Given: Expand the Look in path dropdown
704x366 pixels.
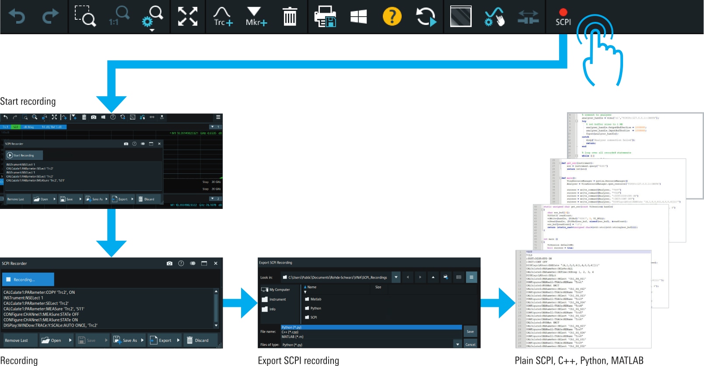Looking at the screenshot, I should tap(396, 277).
